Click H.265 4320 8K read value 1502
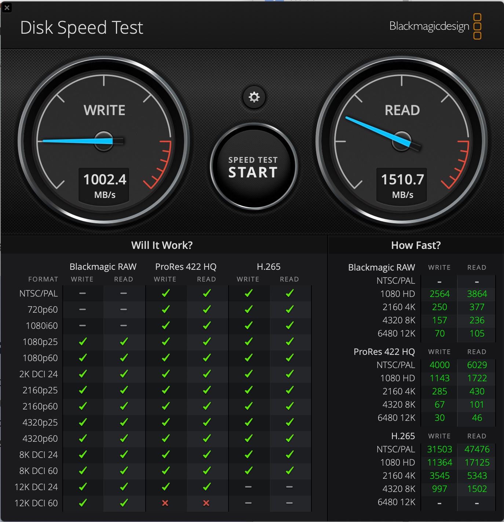 click(x=477, y=489)
